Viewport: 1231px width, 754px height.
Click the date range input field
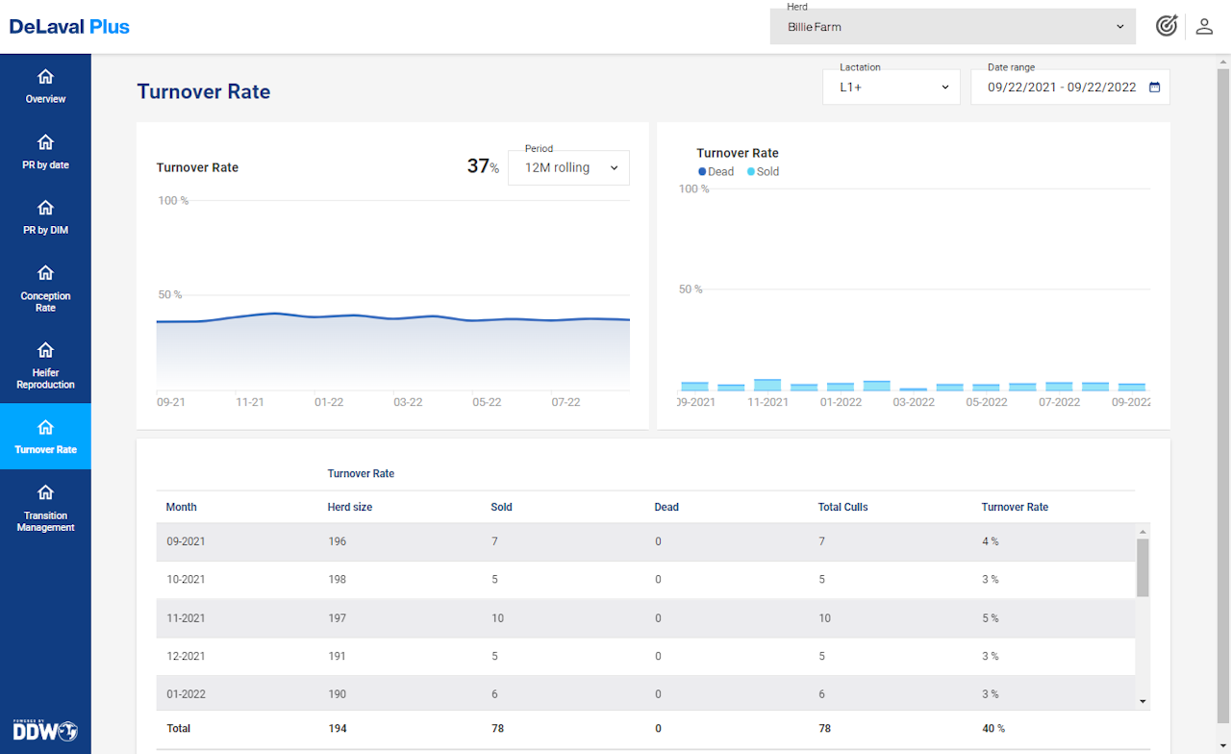[1061, 87]
